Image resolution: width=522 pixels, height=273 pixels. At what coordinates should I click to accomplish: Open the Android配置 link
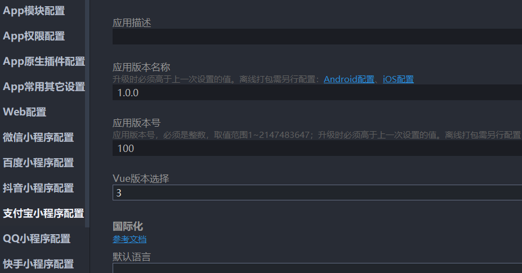pos(349,79)
